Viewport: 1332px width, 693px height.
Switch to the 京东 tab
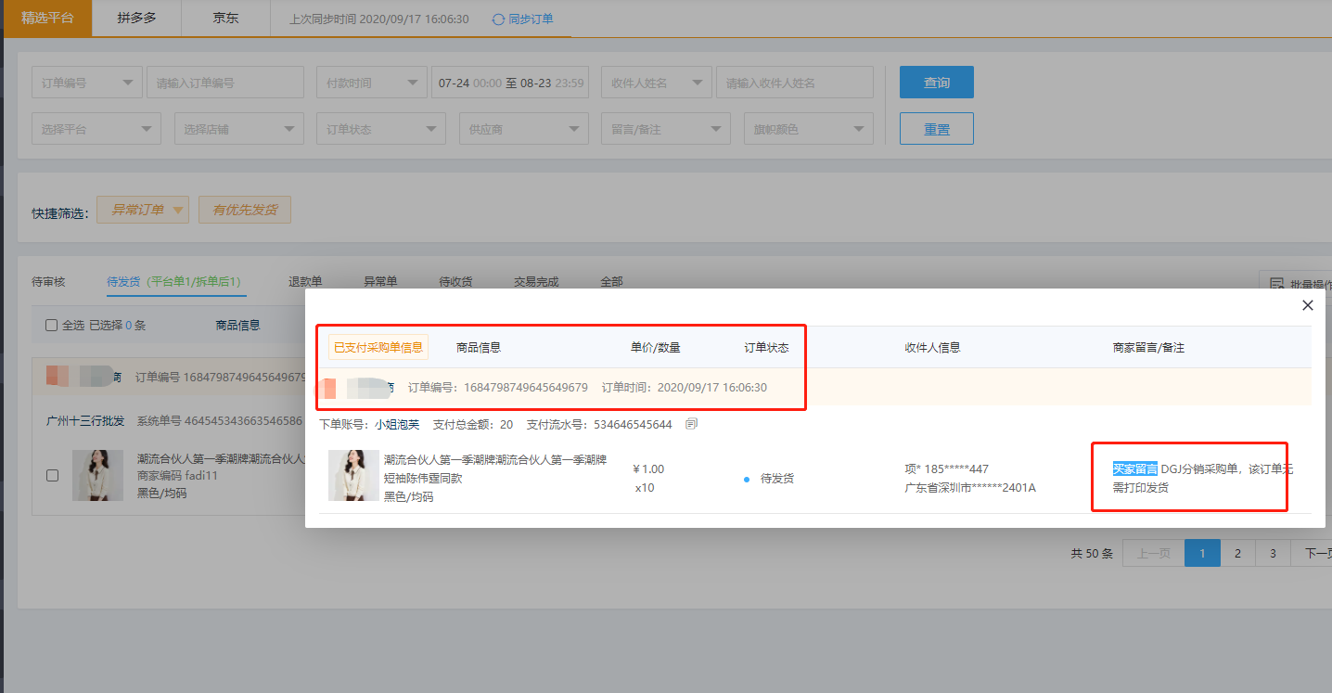225,19
